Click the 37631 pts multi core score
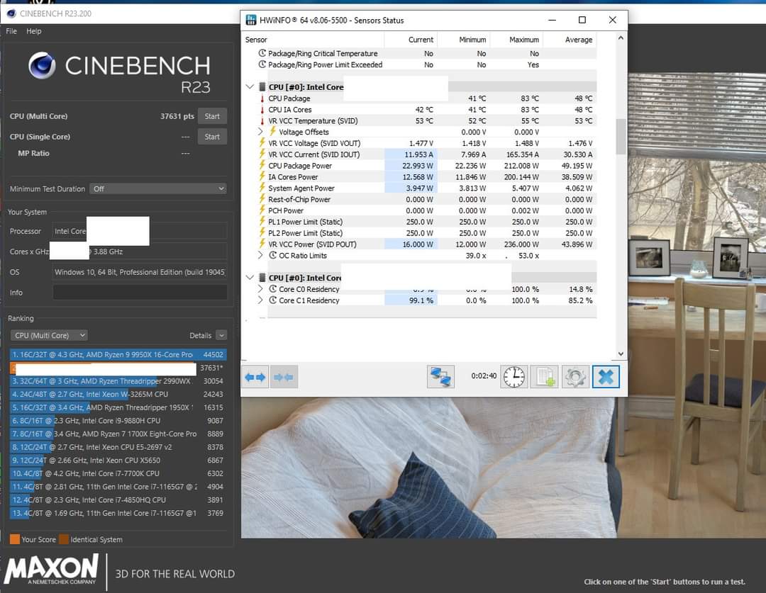Viewport: 766px width, 593px height. [x=177, y=116]
